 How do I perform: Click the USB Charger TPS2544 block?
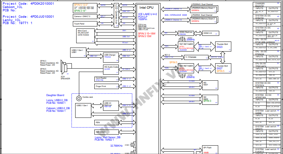click(110, 56)
